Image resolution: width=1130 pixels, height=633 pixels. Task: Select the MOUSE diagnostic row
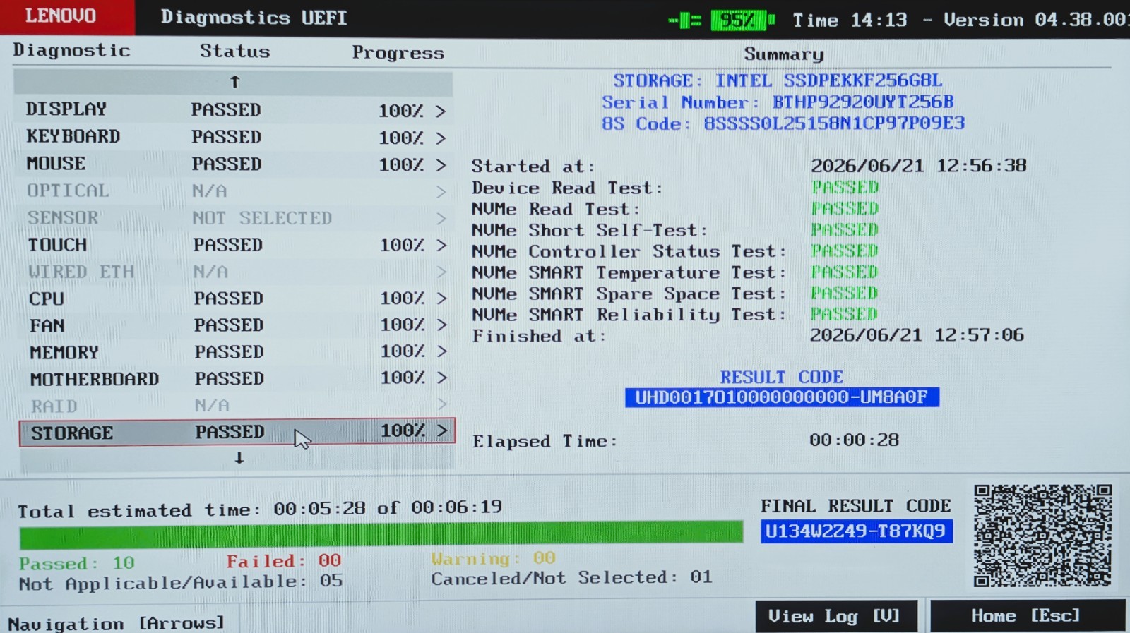(234, 164)
